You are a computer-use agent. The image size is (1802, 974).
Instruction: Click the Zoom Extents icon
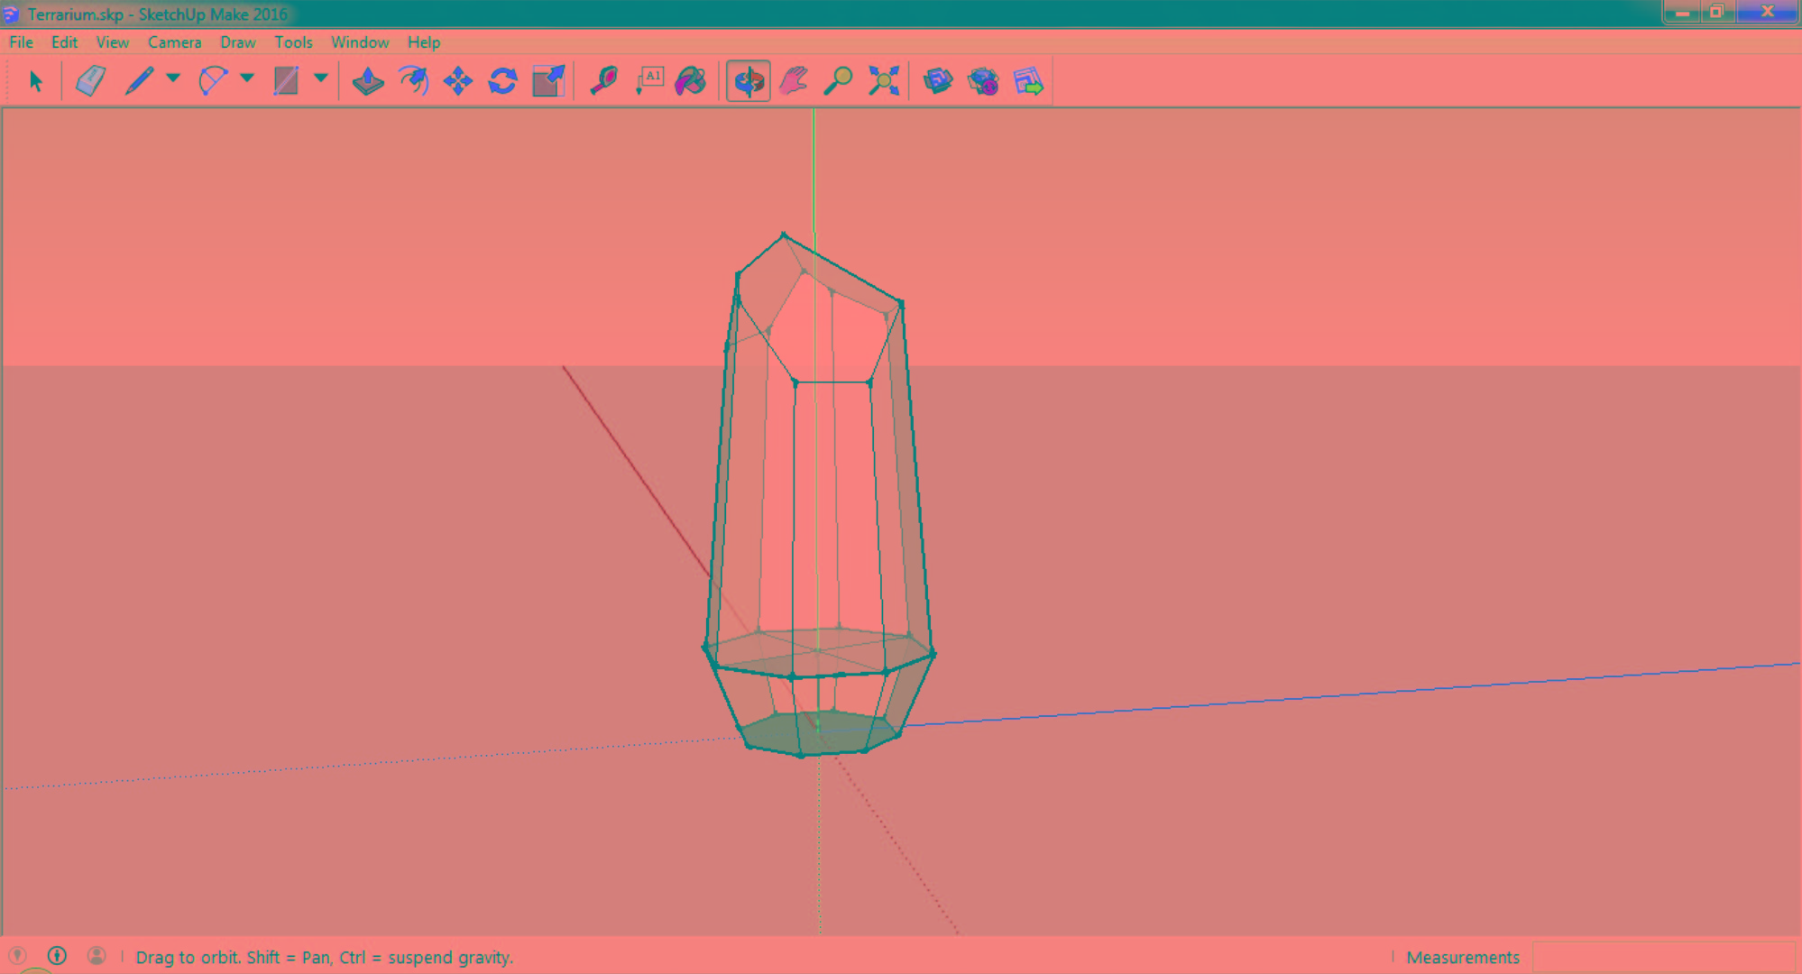pyautogui.click(x=884, y=81)
